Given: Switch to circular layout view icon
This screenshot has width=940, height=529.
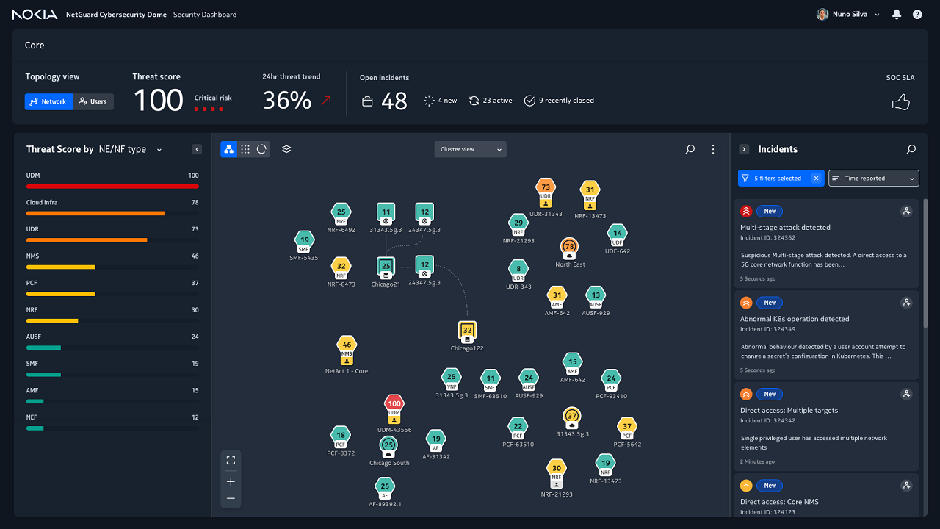Looking at the screenshot, I should pyautogui.click(x=261, y=149).
